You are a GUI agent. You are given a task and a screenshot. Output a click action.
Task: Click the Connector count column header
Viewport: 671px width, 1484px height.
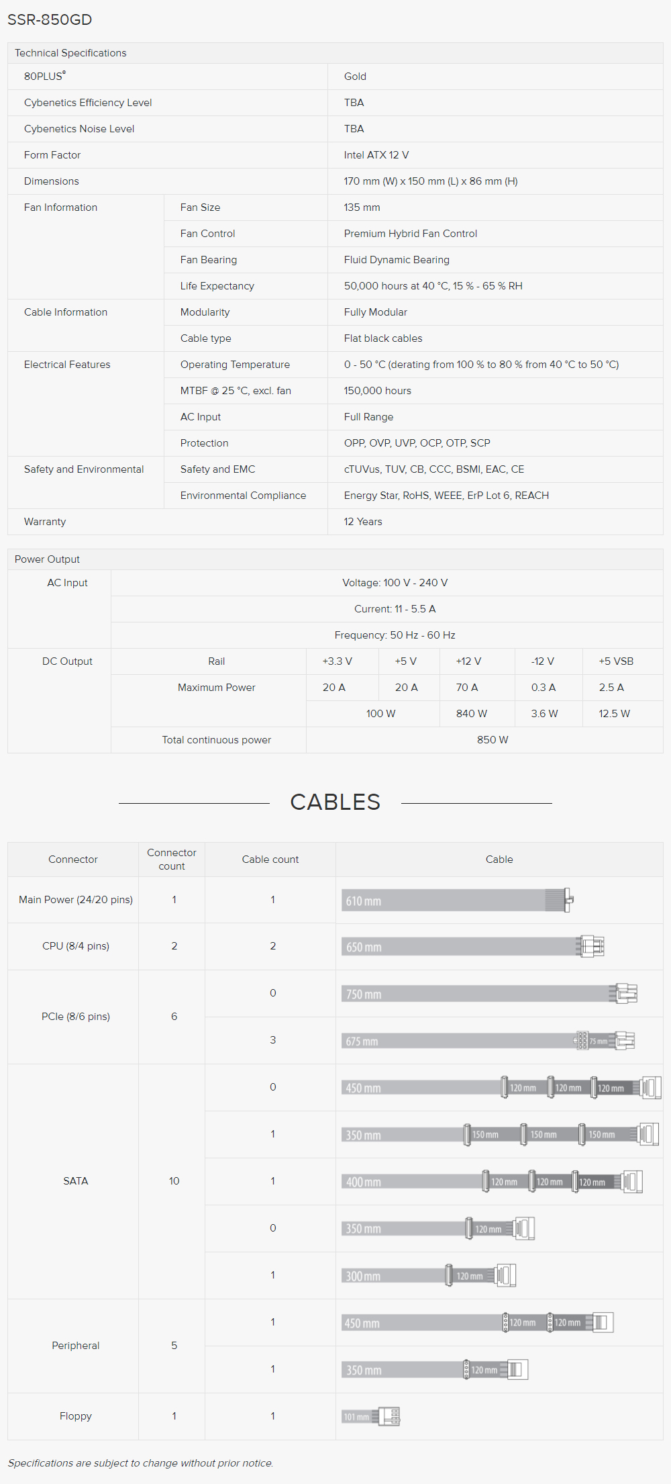[172, 860]
